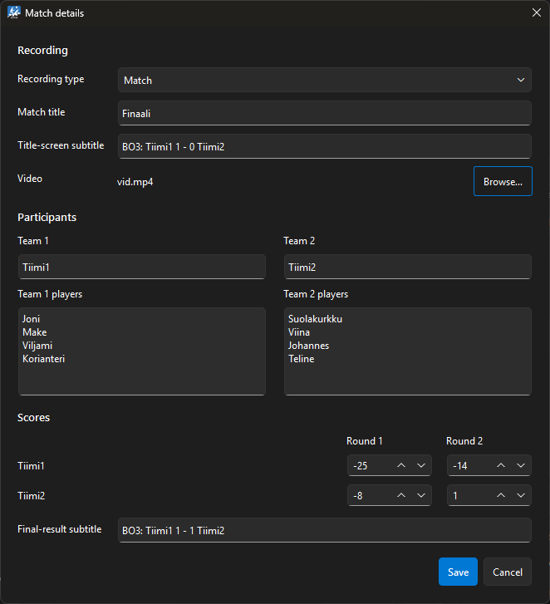550x604 pixels.
Task: Edit the Final-result subtitle field
Action: click(325, 530)
